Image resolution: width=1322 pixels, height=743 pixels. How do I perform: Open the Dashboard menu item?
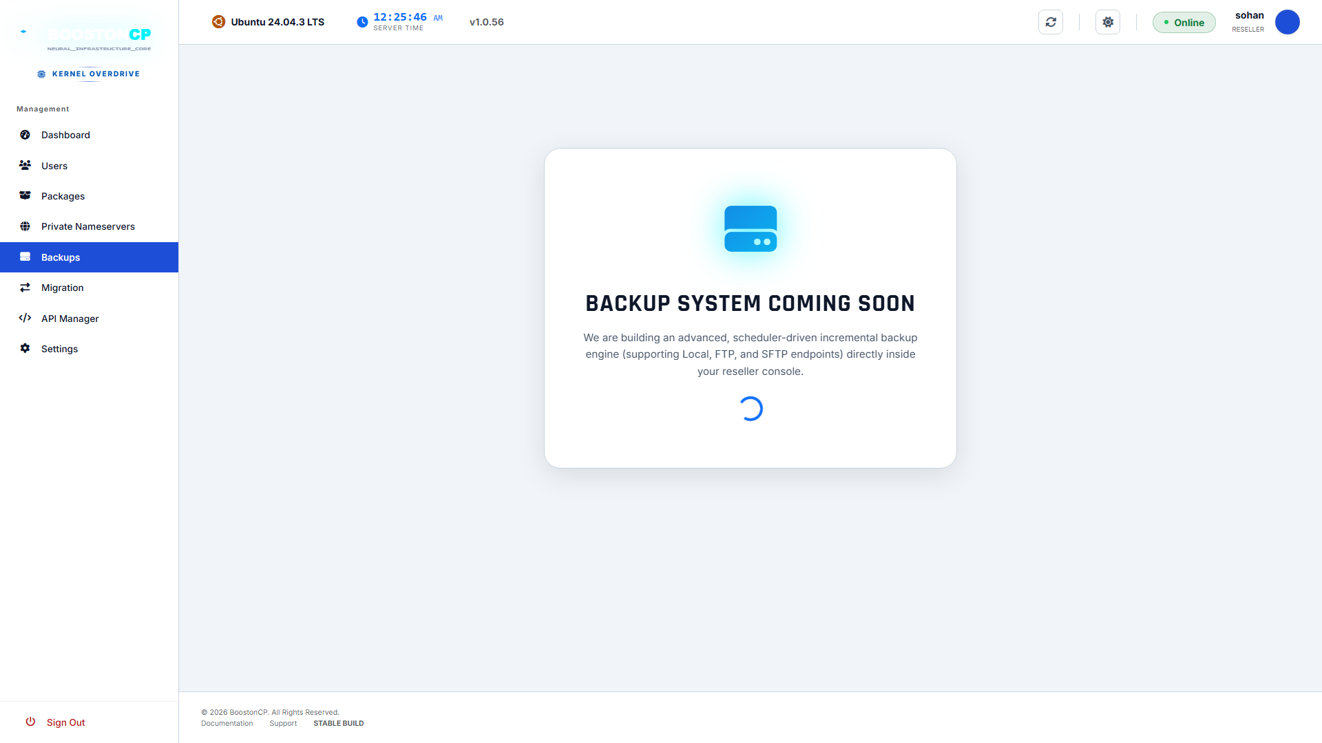[x=90, y=135]
